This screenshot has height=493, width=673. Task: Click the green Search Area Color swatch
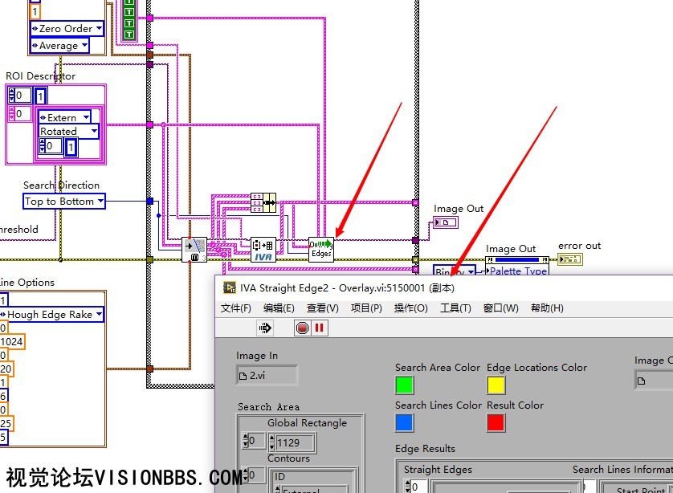[x=406, y=386]
